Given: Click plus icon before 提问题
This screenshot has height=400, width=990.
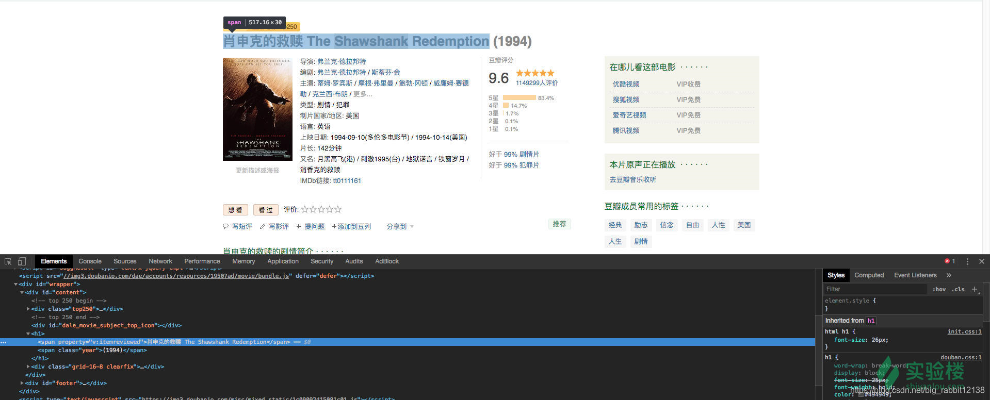Looking at the screenshot, I should [299, 226].
